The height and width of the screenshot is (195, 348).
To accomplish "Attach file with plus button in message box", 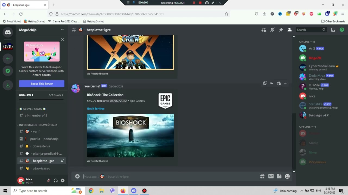I will coord(77,176).
